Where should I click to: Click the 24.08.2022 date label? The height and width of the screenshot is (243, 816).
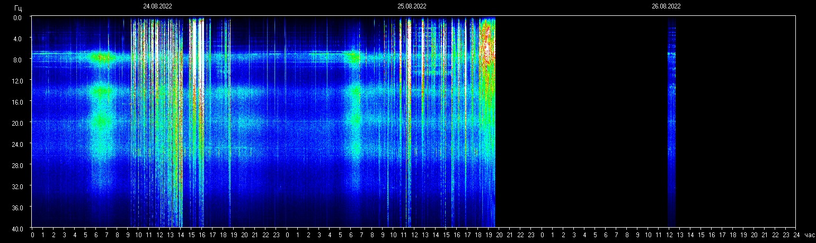[157, 6]
